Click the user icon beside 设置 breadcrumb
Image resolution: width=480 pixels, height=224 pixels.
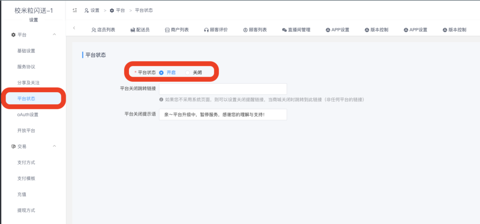coord(87,10)
